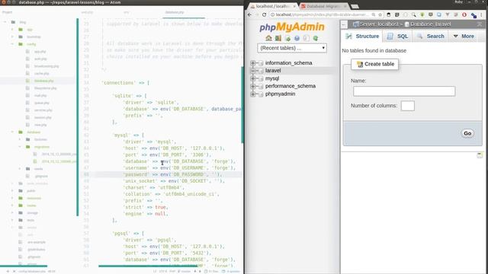Screen dimensions: 488x274
Task: Click the green extension icon in browser toolbar
Action: click(422, 14)
